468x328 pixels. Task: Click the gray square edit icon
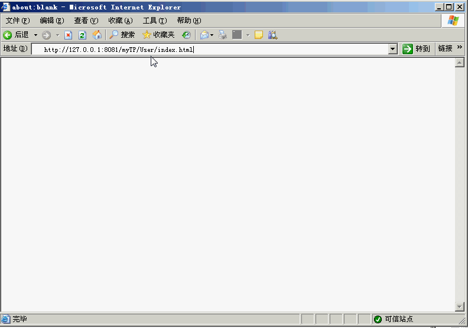pos(237,35)
